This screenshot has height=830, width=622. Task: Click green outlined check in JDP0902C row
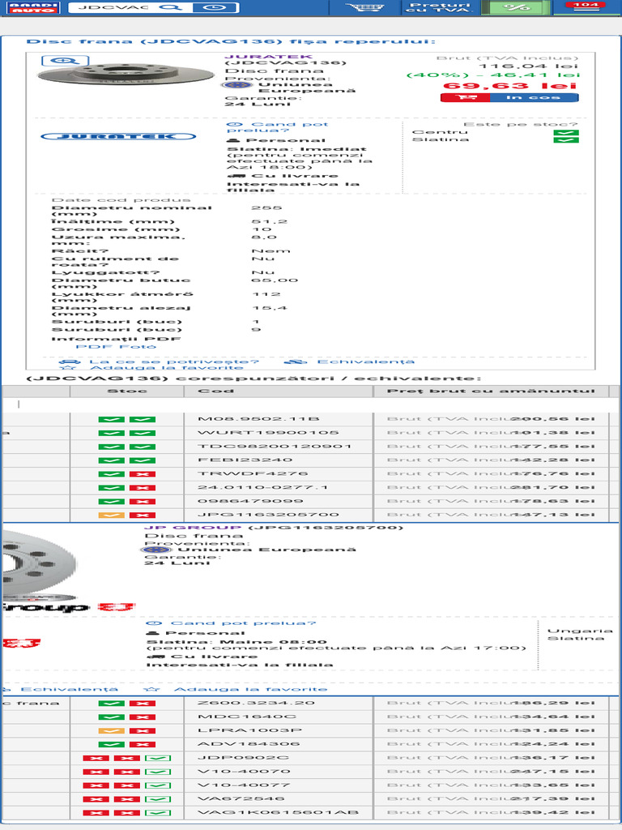click(x=158, y=759)
